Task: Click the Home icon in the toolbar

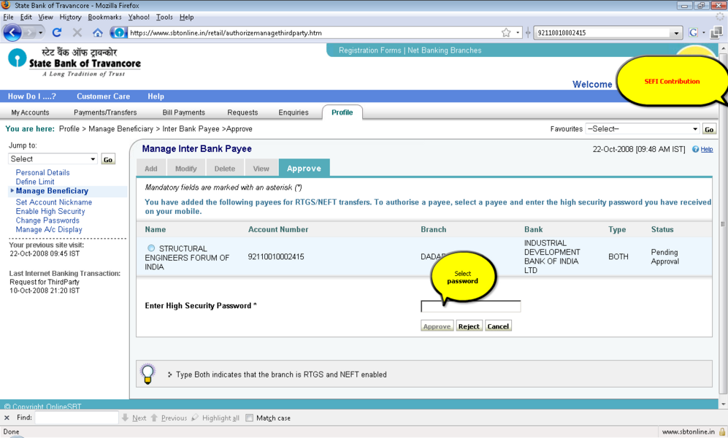Action: [97, 33]
